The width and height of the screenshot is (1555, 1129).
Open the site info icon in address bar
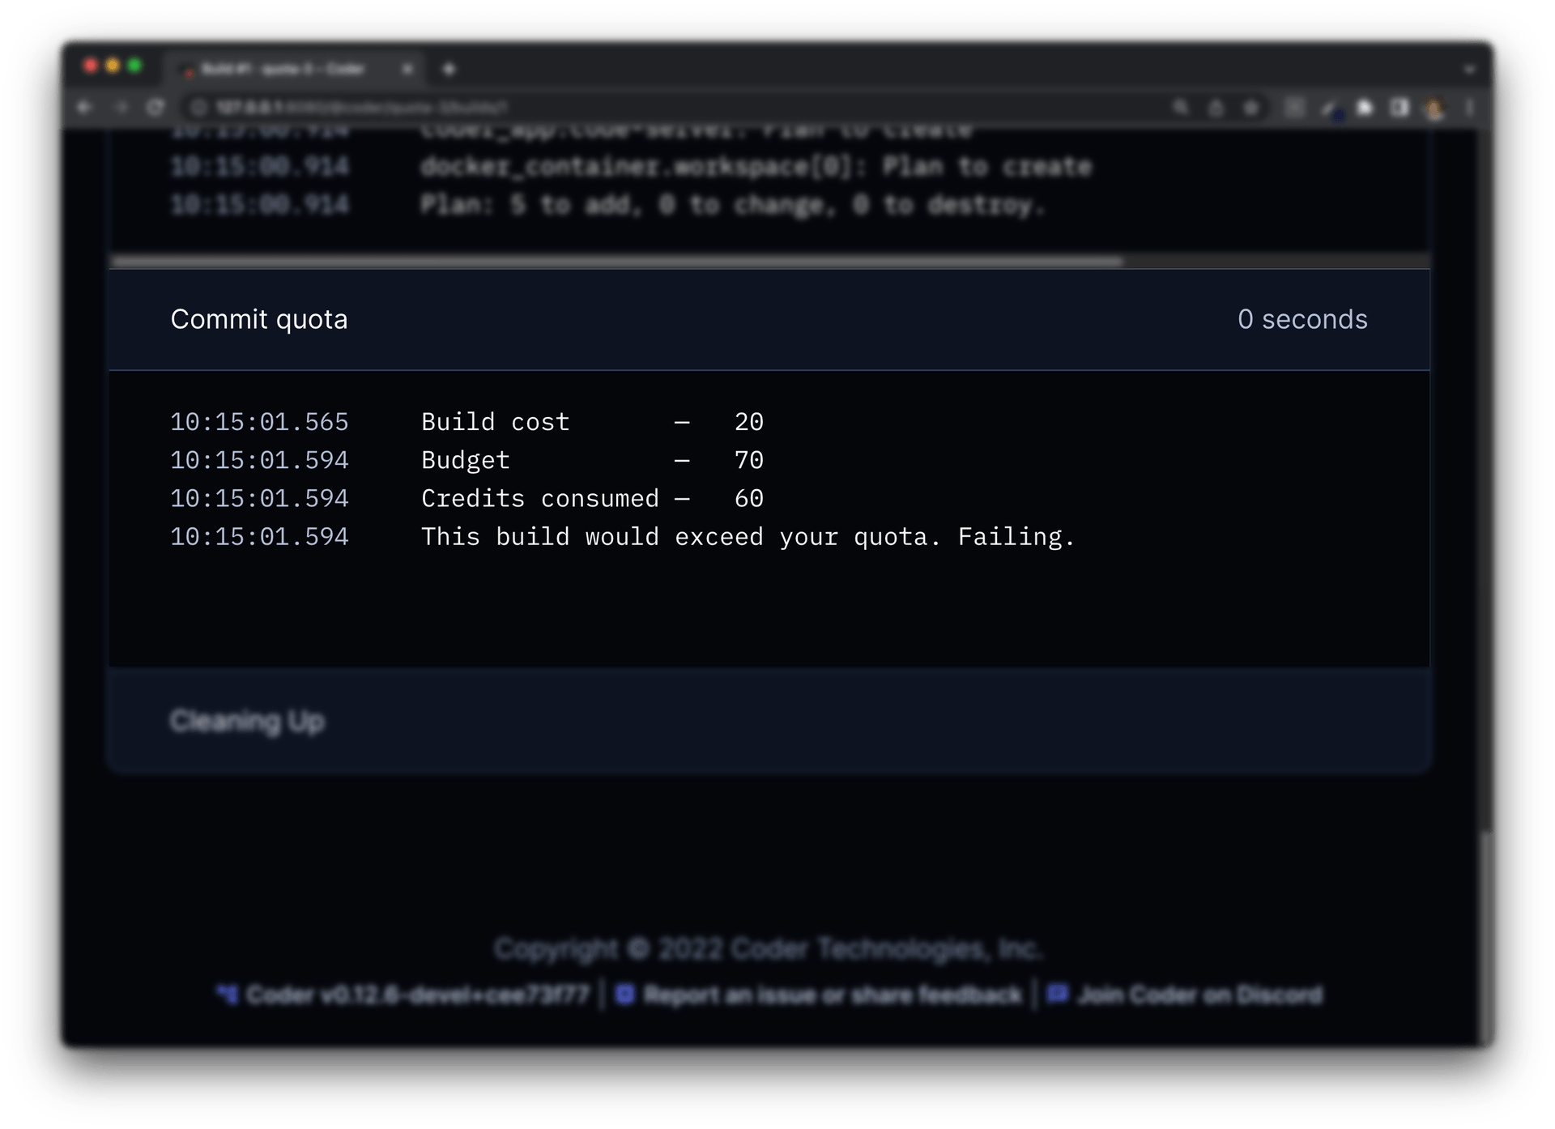(x=200, y=108)
